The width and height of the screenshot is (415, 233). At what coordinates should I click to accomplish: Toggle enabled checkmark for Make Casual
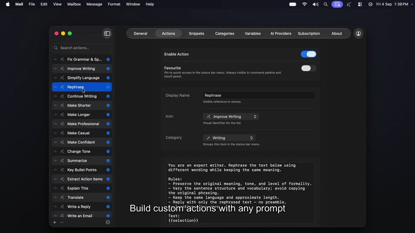click(108, 133)
